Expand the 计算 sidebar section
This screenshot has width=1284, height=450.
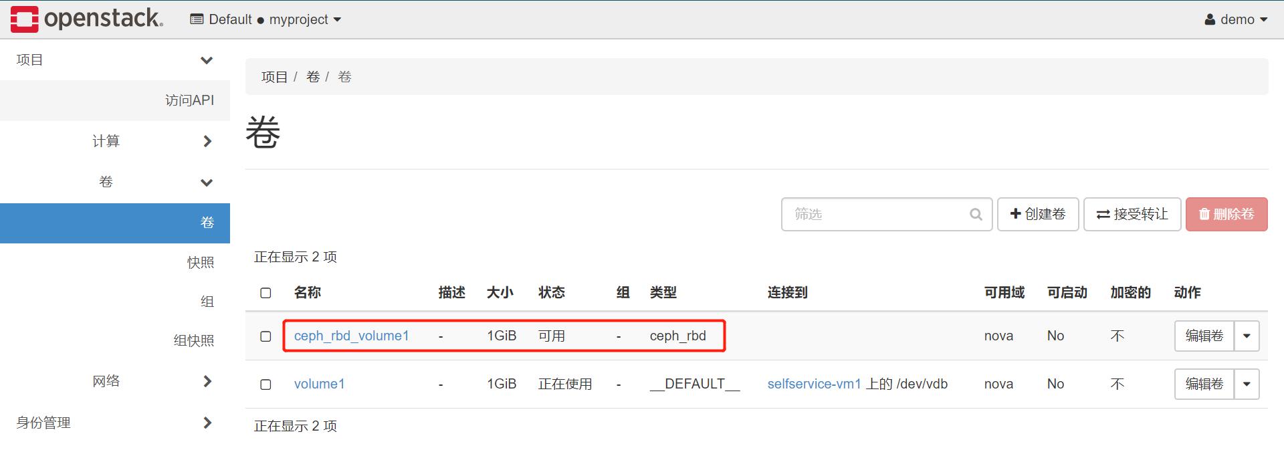pos(115,141)
